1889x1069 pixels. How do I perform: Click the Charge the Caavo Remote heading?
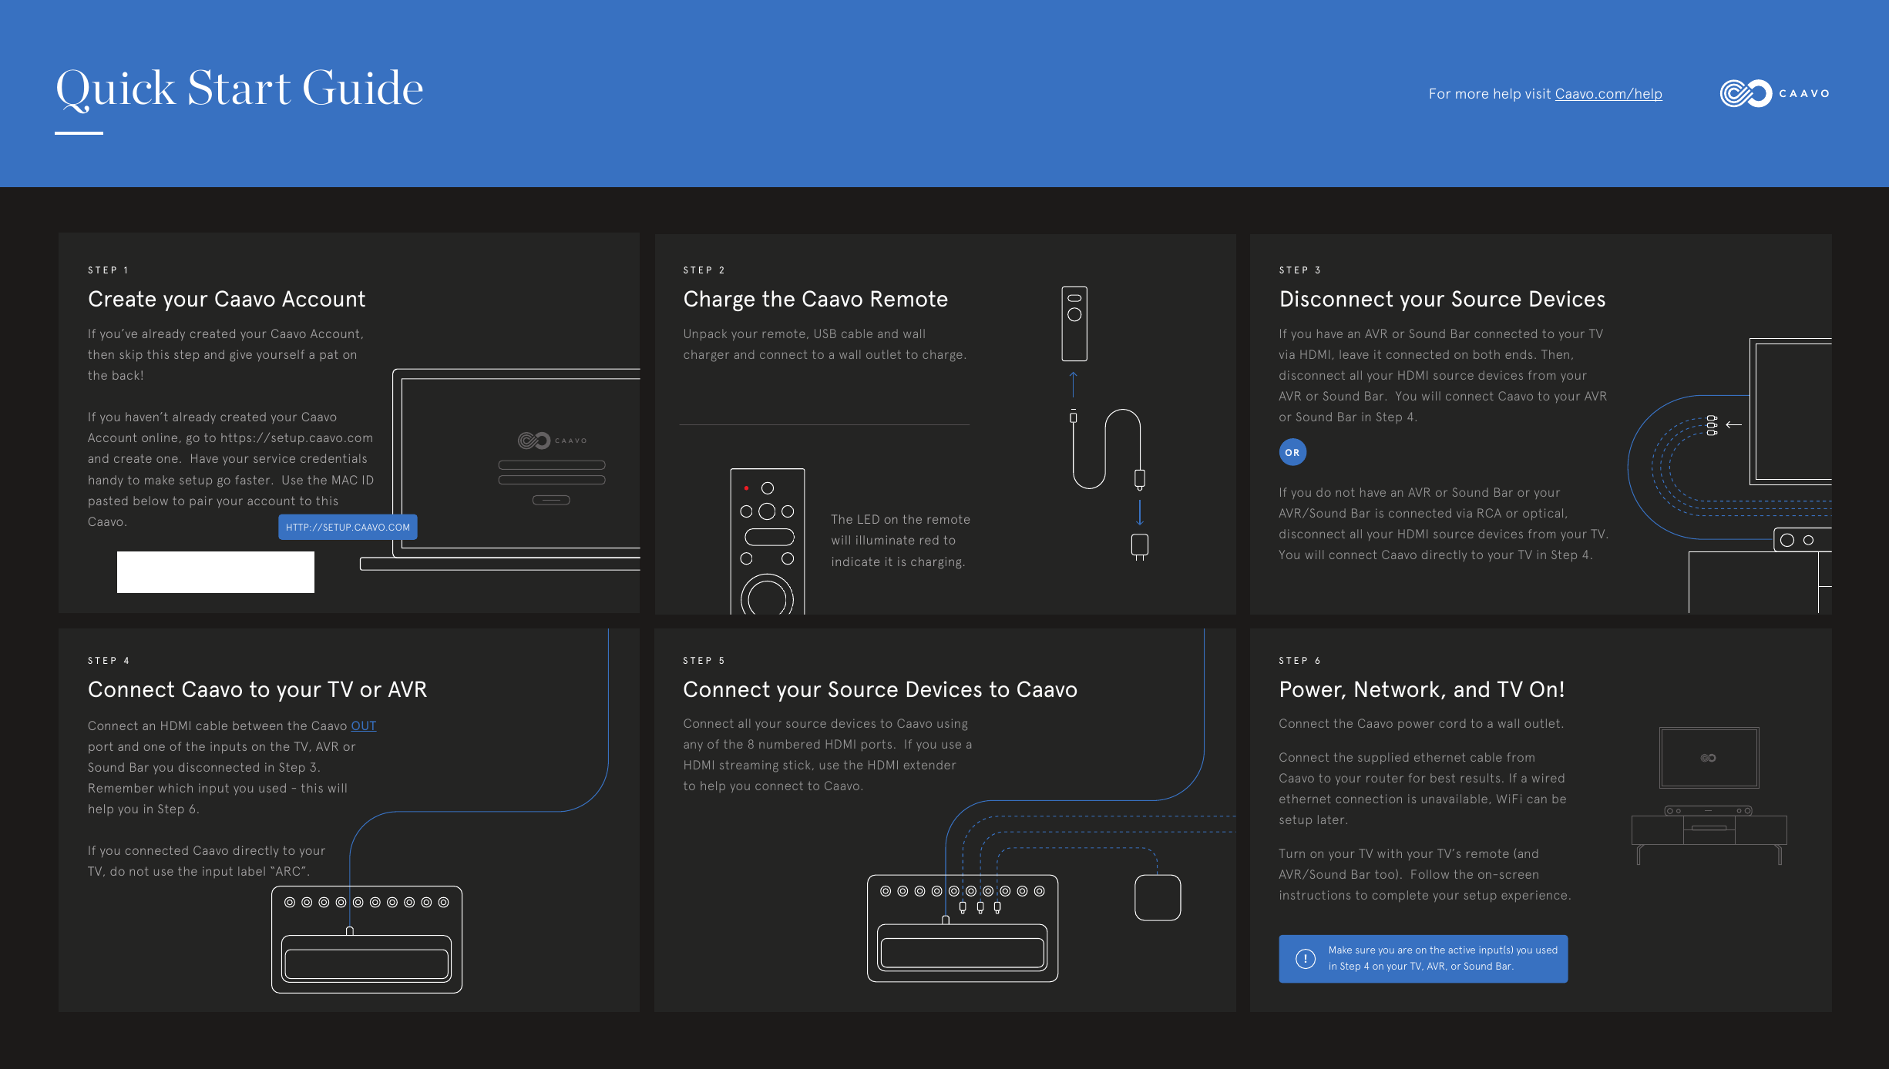pos(815,299)
